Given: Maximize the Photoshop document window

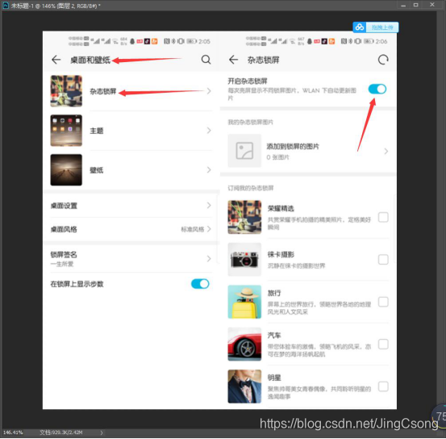Looking at the screenshot, I should pyautogui.click(x=415, y=5).
